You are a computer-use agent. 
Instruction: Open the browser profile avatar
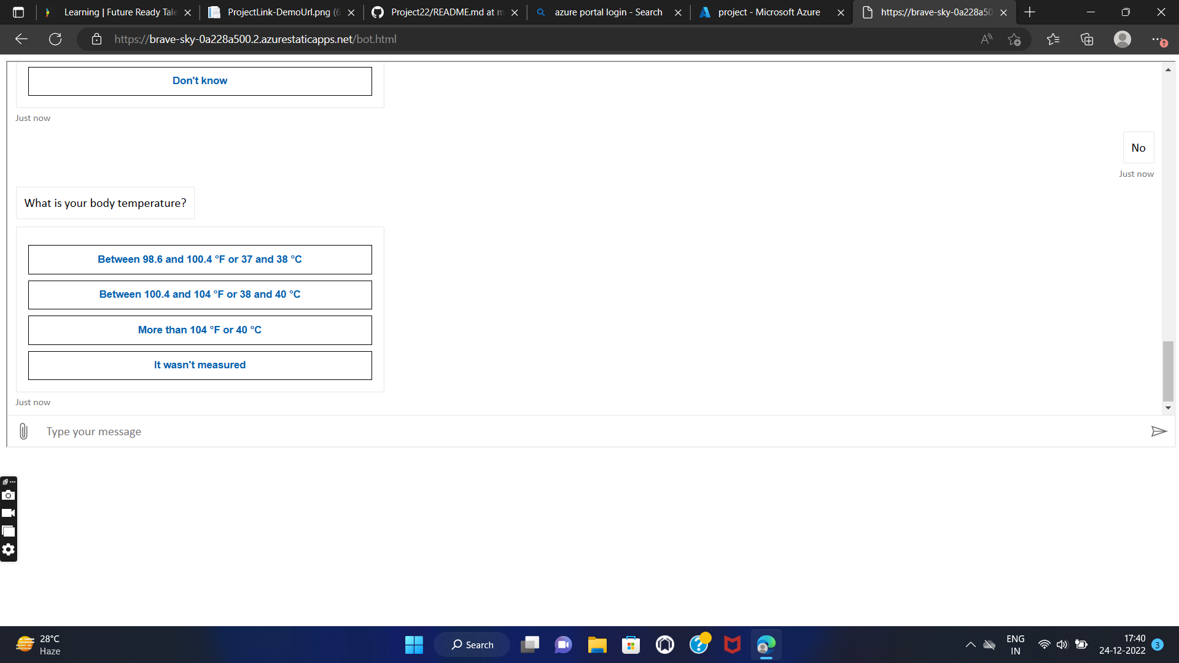(1123, 39)
